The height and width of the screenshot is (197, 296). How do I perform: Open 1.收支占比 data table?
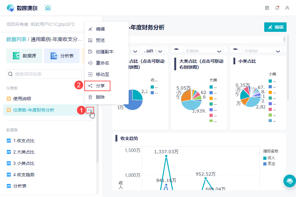tap(24, 141)
